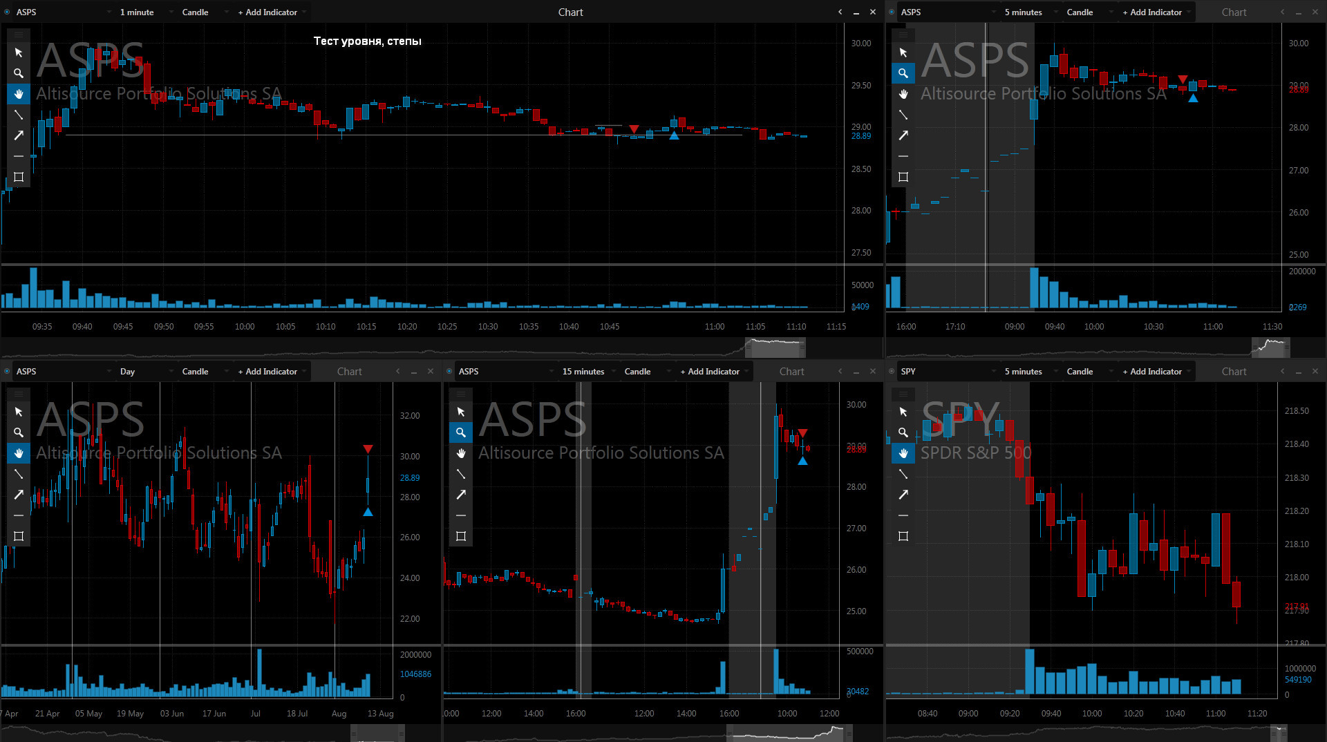Select the arrow tool in the 15-minute chart

pyautogui.click(x=461, y=495)
